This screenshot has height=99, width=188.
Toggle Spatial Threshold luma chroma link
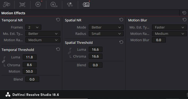(69, 53)
